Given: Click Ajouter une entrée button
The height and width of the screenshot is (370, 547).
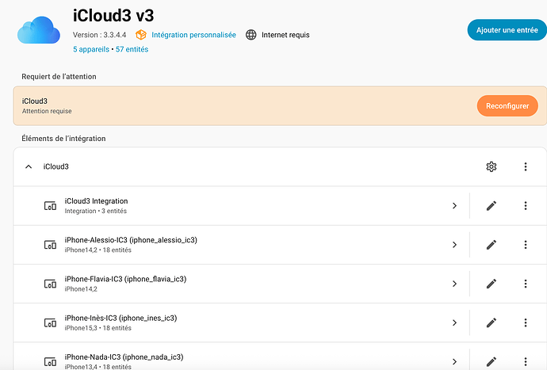Looking at the screenshot, I should pos(507,30).
